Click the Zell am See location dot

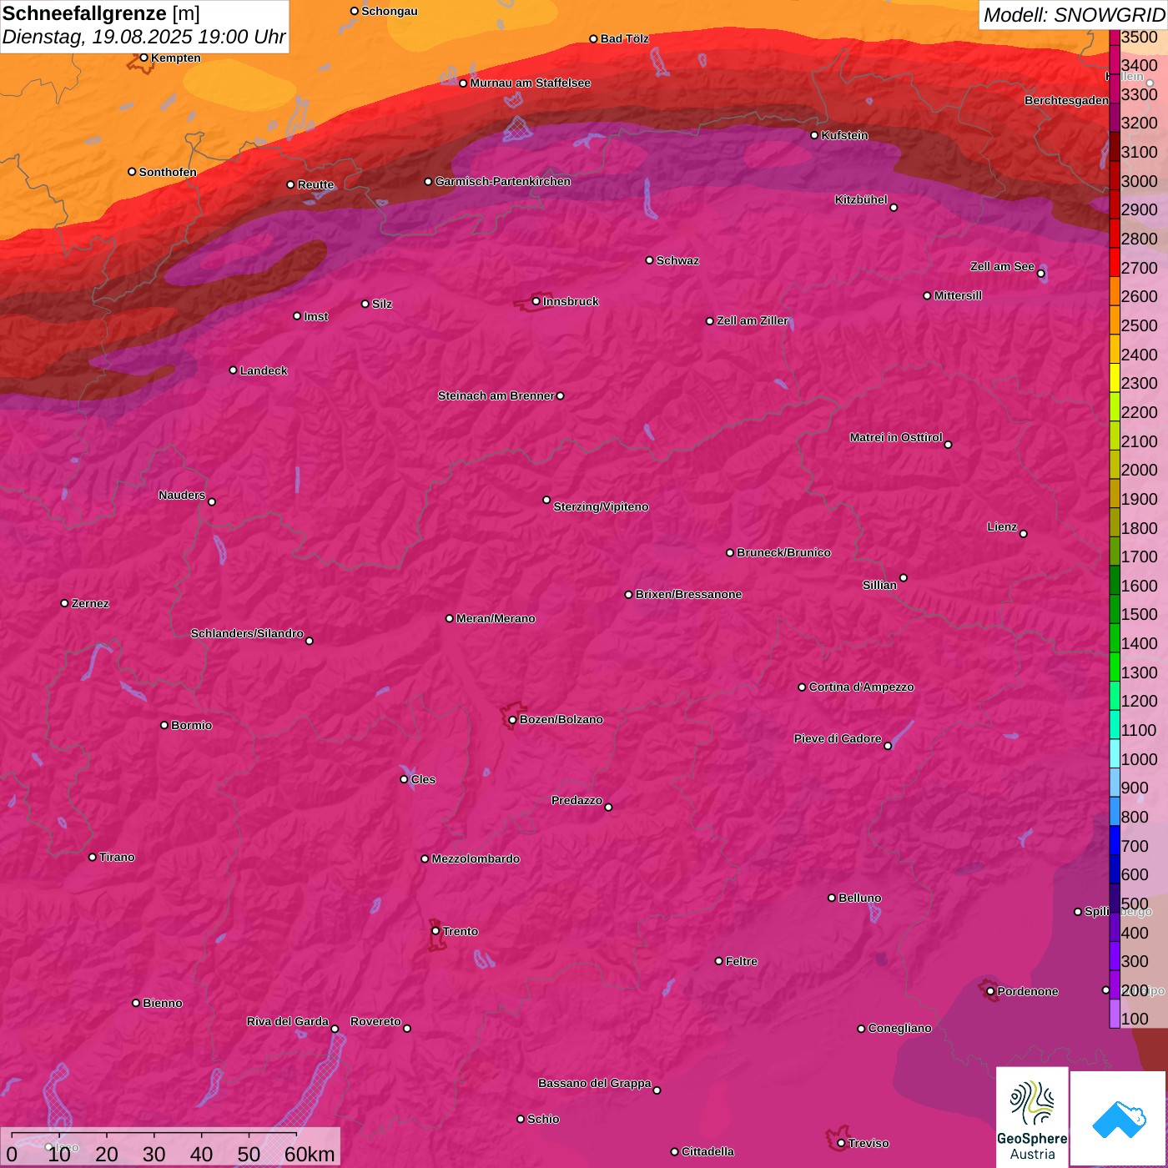point(1040,274)
